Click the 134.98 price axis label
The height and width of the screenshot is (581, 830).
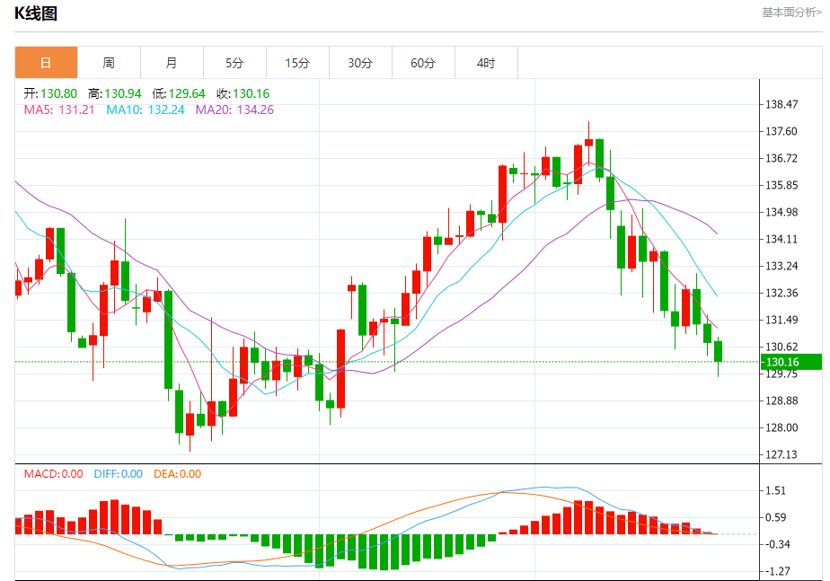[x=781, y=212]
